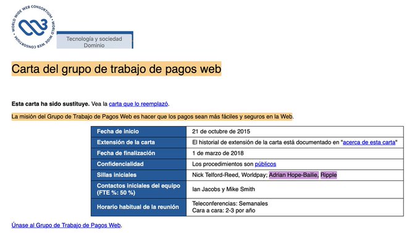Click the page heading 'Carta del grupo de trabajo de pagos web'

[116, 69]
